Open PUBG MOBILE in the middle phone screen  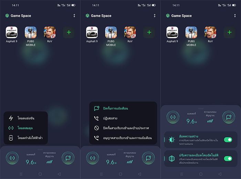point(111,32)
